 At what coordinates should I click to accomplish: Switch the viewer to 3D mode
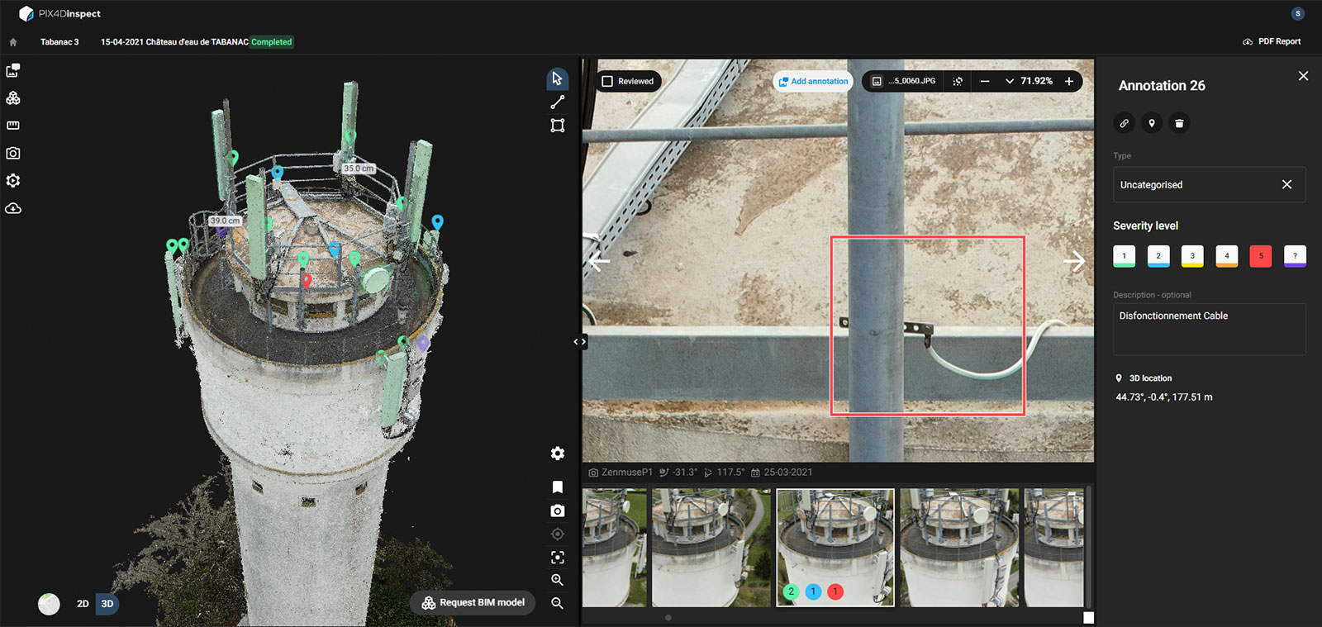tap(107, 604)
